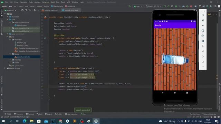The width and height of the screenshot is (221, 124).
Task: Open the Problems tool window
Action: pos(18,114)
